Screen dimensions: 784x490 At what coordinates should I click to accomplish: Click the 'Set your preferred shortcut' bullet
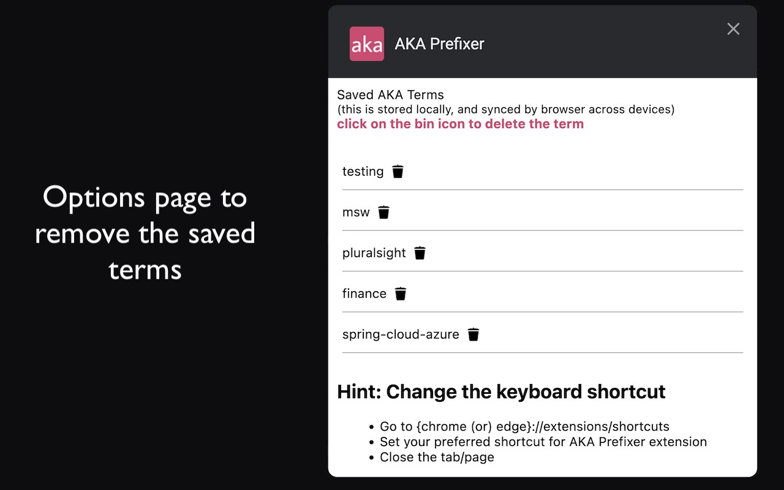coord(543,442)
